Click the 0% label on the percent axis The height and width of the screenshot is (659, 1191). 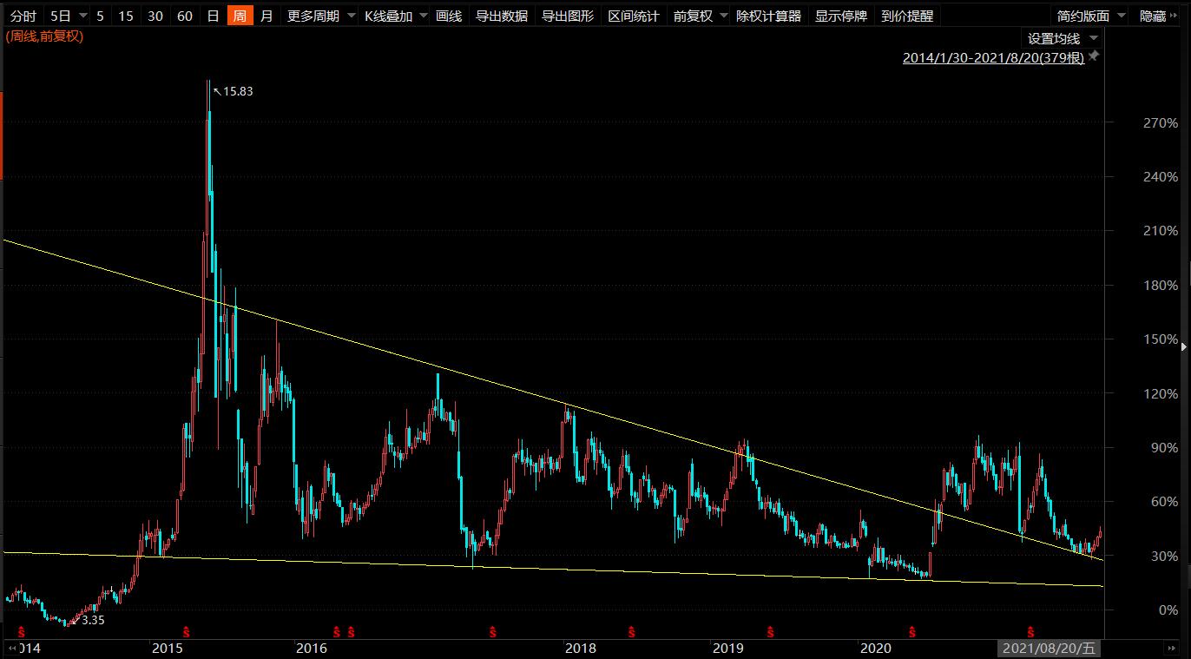1168,610
